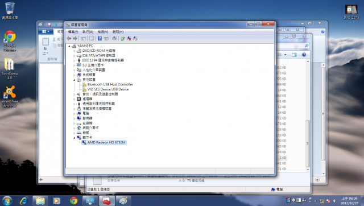Screen dimensions: 364x206
Task: Open BootCamp 4.0 desktop folder
Action: pyautogui.click(x=10, y=69)
